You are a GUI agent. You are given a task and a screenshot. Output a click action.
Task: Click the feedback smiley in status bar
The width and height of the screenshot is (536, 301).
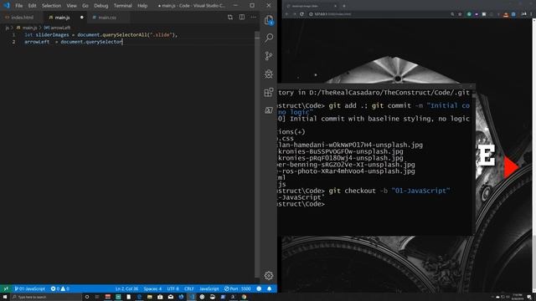coord(259,288)
